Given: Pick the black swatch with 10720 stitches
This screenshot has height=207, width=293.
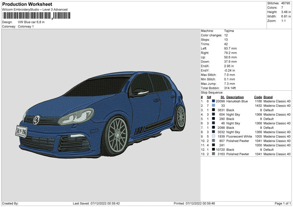Looking at the screenshot, I should pyautogui.click(x=213, y=149).
